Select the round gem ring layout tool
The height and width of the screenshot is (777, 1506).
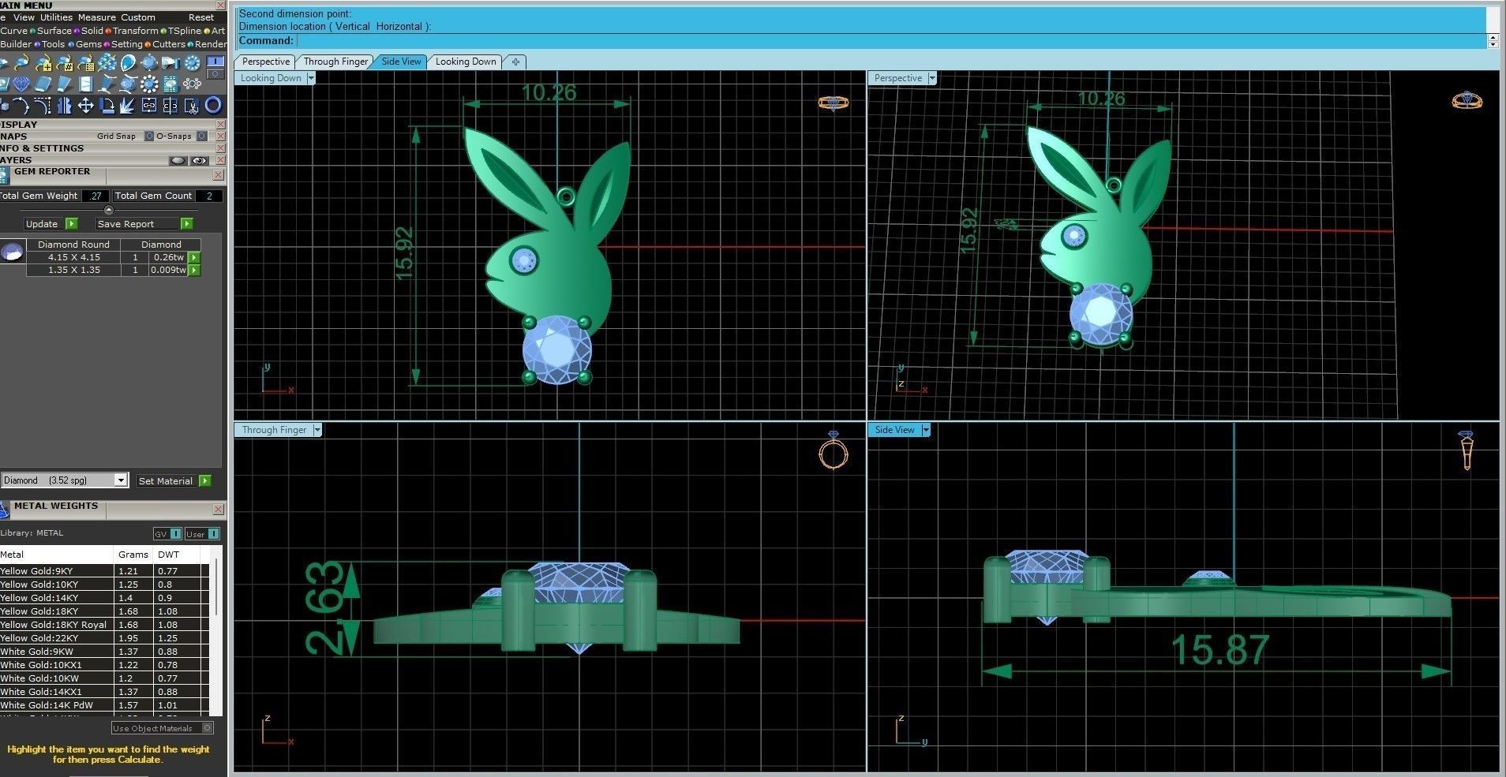pos(149,84)
